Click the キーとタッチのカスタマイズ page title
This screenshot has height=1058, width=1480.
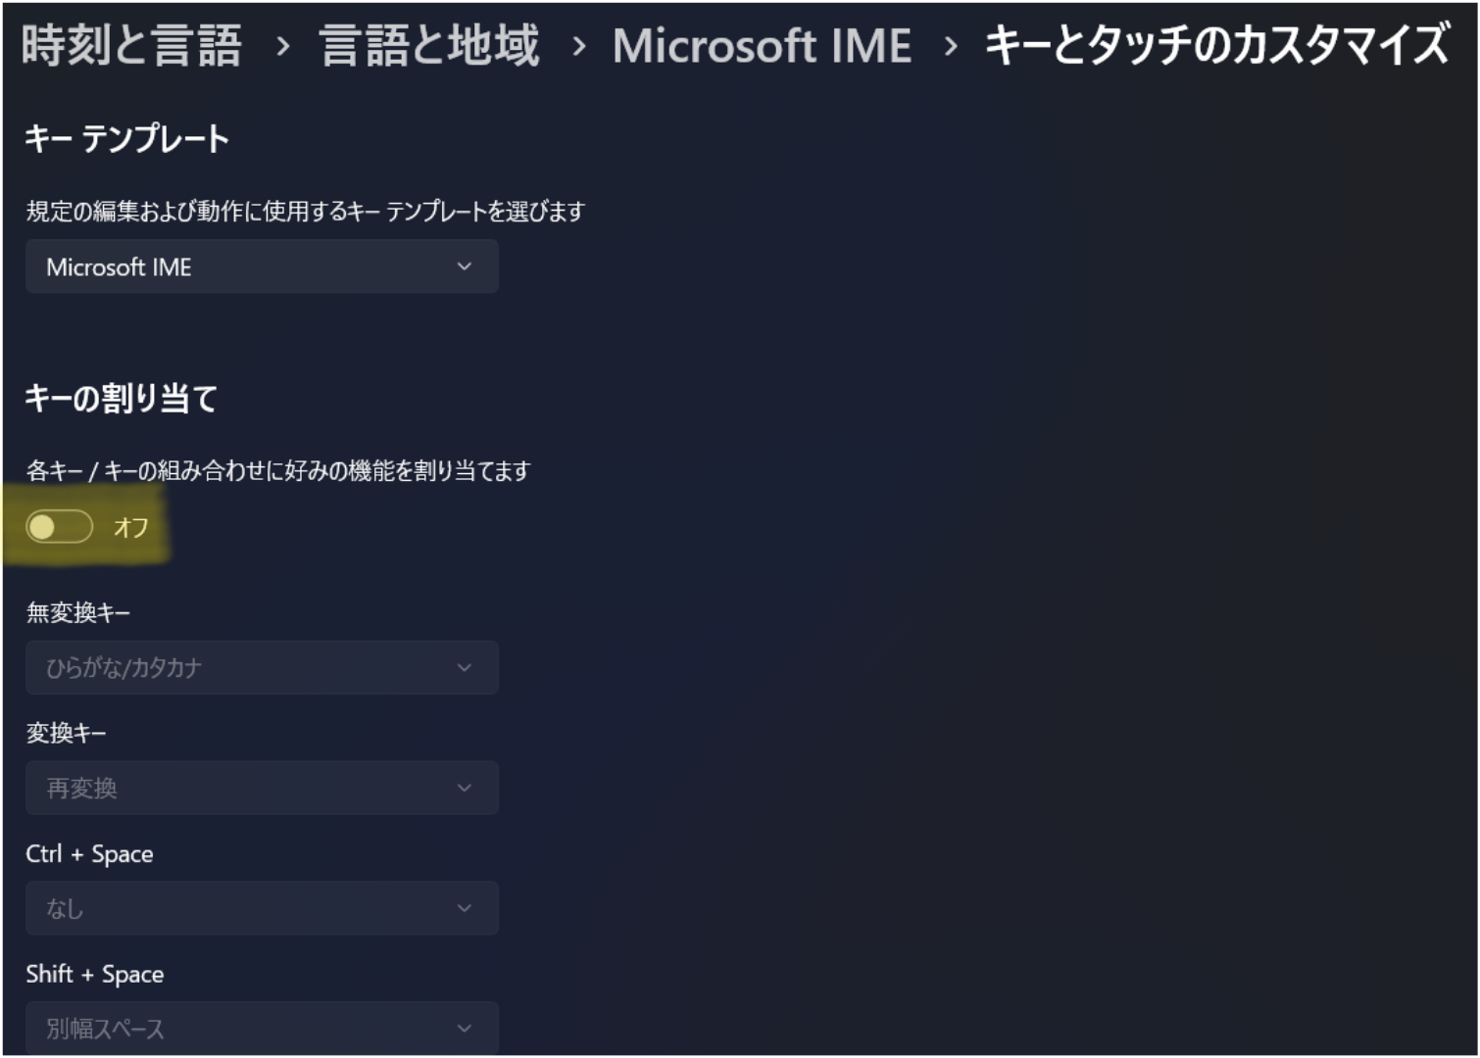pyautogui.click(x=1216, y=46)
